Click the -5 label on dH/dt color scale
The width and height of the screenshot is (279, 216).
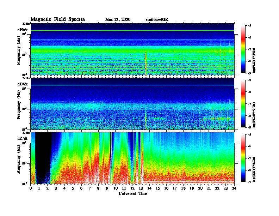point(249,26)
